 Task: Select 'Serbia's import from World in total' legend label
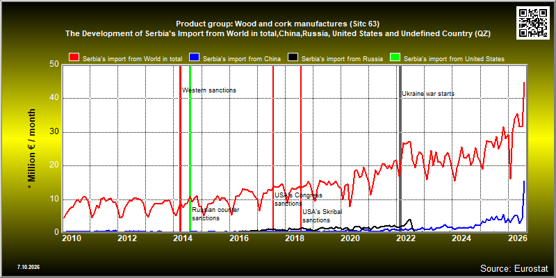coord(132,59)
